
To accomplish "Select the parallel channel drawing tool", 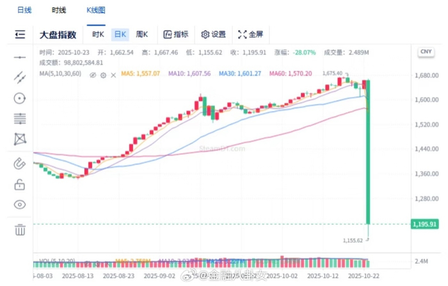I will click(20, 77).
